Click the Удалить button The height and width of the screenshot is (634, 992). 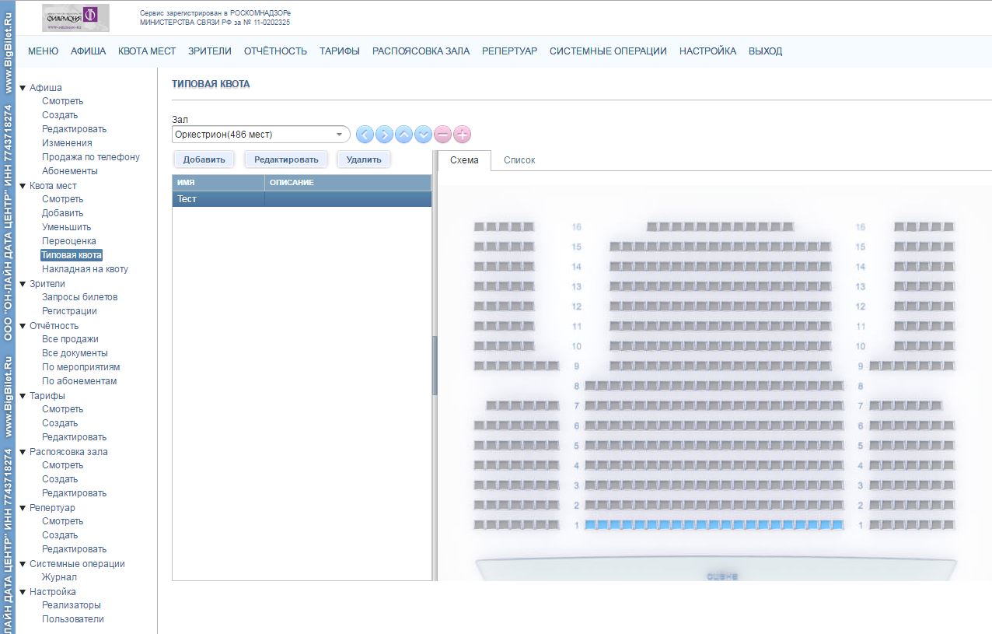tap(364, 159)
